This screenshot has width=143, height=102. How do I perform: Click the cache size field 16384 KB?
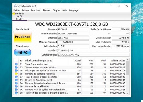point(121,29)
